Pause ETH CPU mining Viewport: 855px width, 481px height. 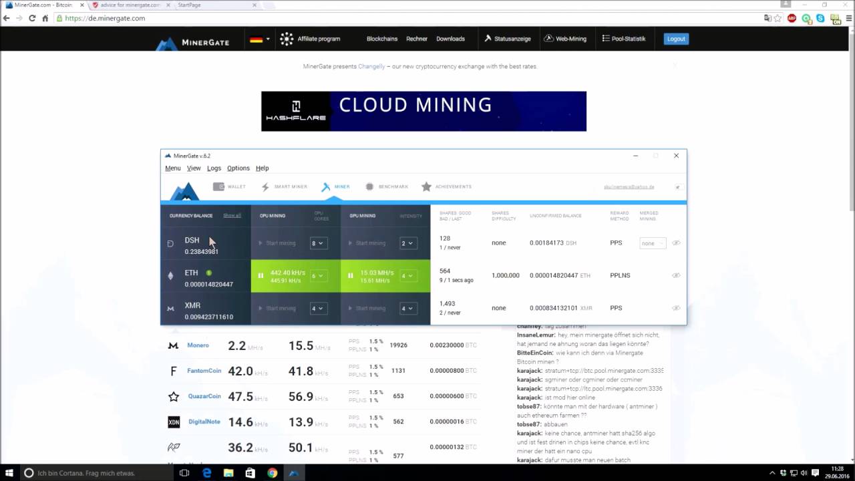261,275
